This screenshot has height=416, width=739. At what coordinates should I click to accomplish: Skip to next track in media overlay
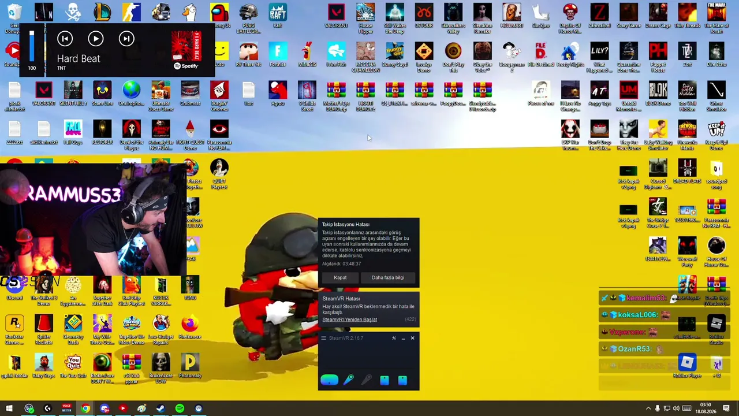tap(126, 39)
